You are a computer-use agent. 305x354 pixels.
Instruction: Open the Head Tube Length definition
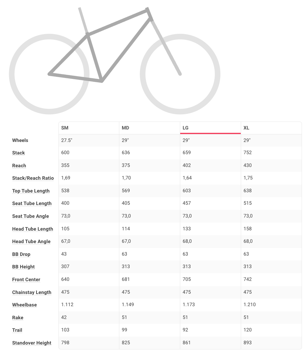33,229
